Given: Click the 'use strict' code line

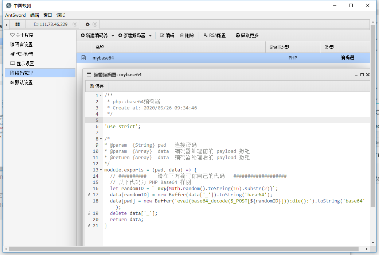Looking at the screenshot, I should click(122, 126).
